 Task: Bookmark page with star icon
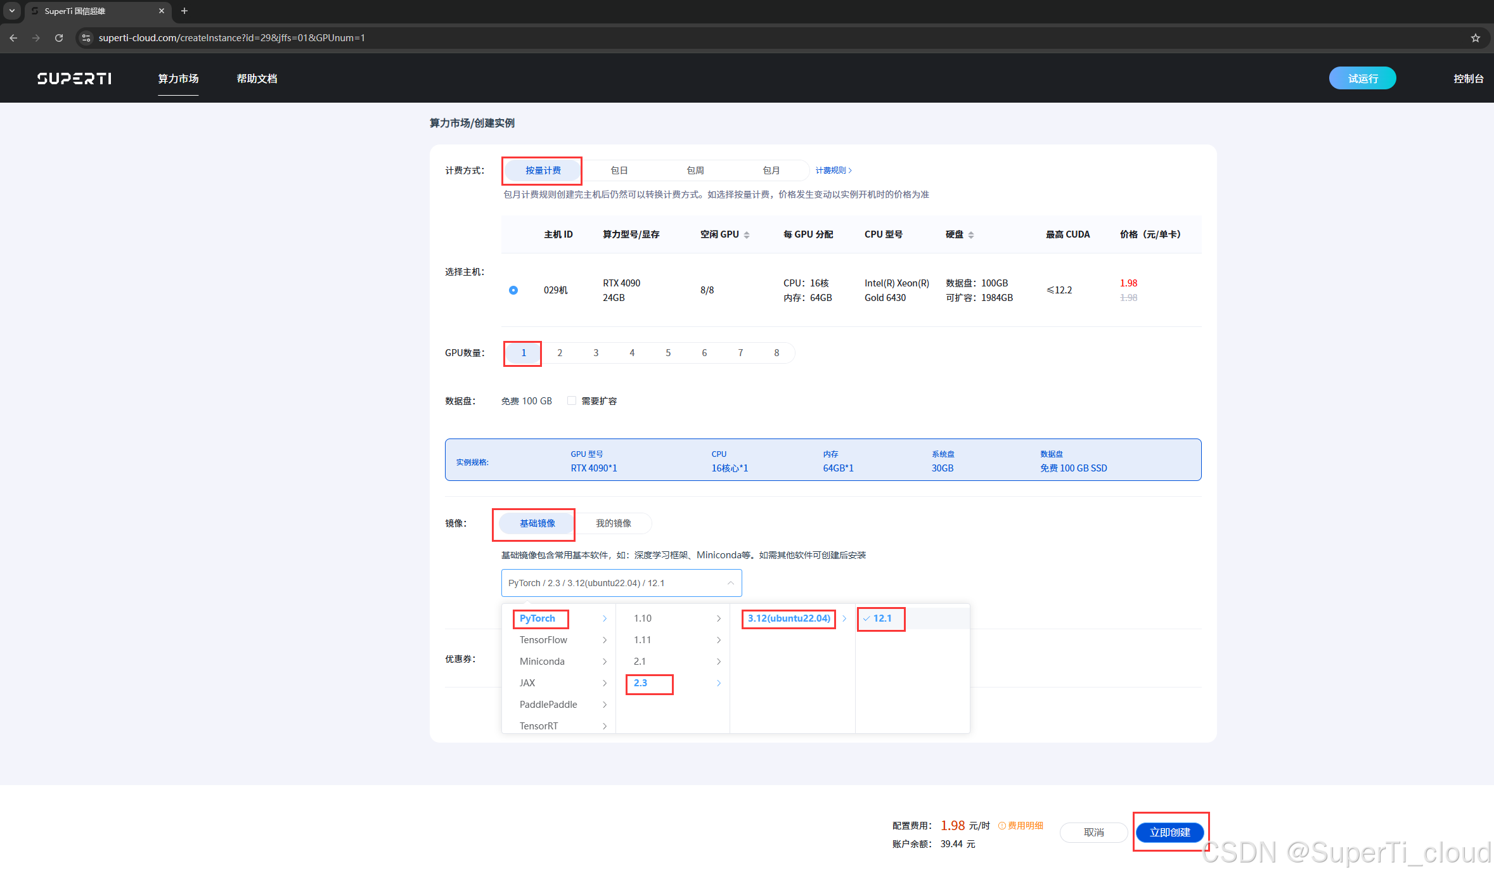1476,38
